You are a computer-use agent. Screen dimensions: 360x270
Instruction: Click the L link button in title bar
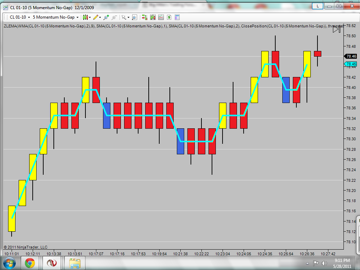coord(318,6)
